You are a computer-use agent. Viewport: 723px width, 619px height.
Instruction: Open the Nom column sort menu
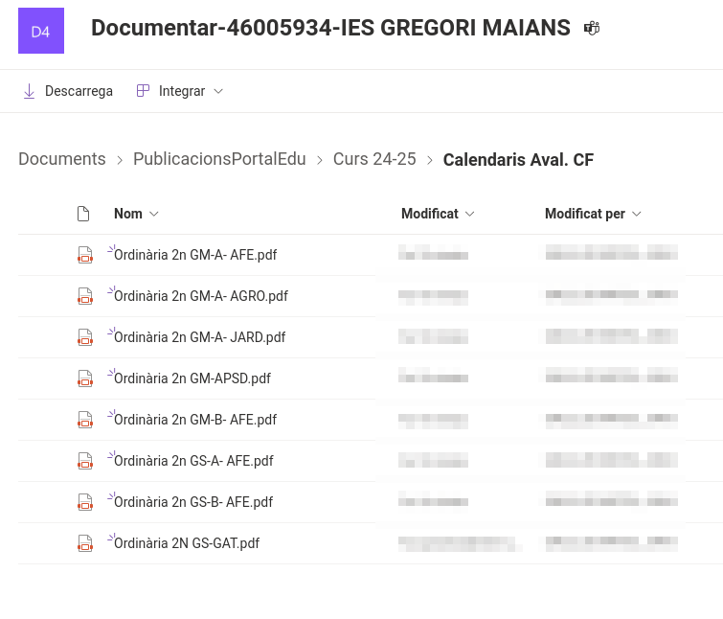coord(154,214)
